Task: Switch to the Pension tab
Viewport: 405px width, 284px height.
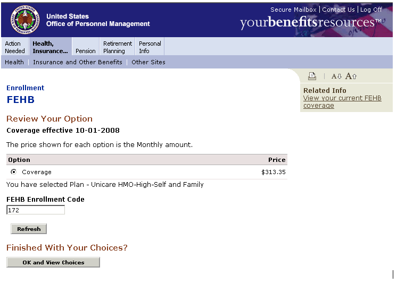Action: [85, 51]
